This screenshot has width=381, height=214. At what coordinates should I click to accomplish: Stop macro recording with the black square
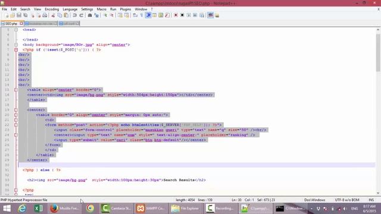click(x=182, y=15)
